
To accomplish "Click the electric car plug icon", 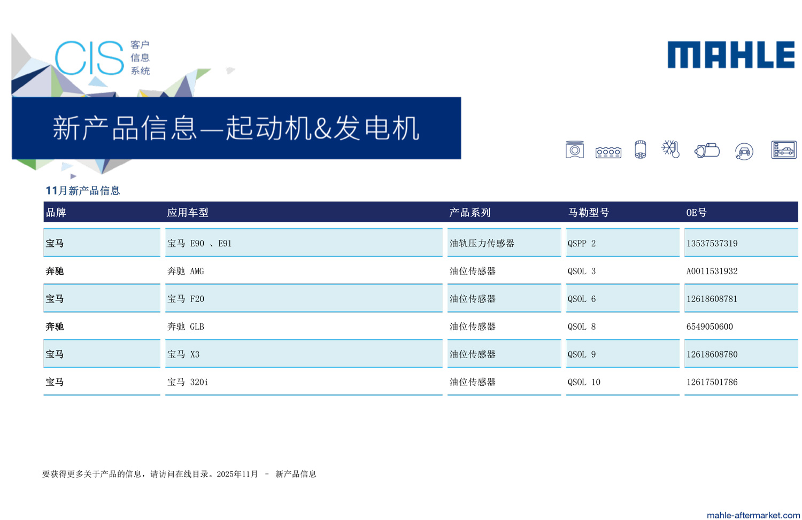I will 744,152.
